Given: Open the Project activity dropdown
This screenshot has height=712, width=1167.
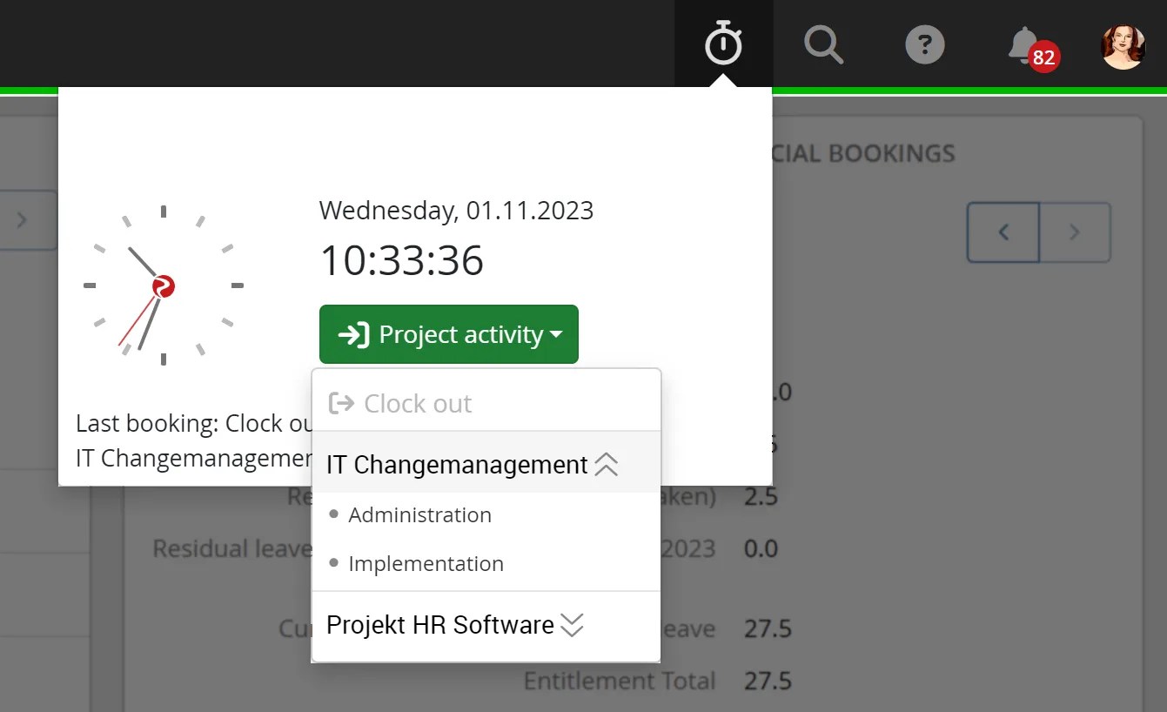Looking at the screenshot, I should 448,334.
